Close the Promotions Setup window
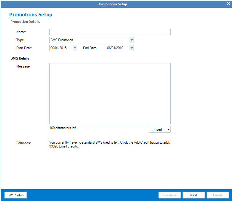233x202 pixels. 228,4
